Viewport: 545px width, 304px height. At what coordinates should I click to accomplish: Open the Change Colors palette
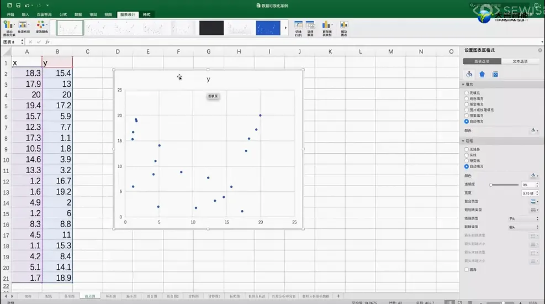(42, 27)
